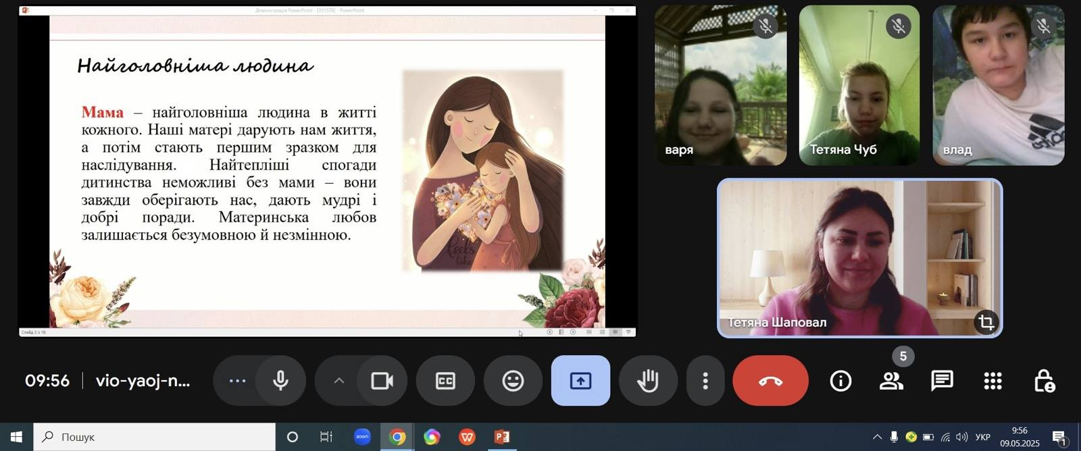Open meeting details info icon
Image resolution: width=1081 pixels, height=451 pixels.
840,381
